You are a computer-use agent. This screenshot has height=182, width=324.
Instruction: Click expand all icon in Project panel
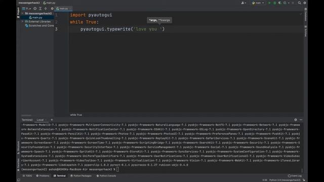[40, 9]
